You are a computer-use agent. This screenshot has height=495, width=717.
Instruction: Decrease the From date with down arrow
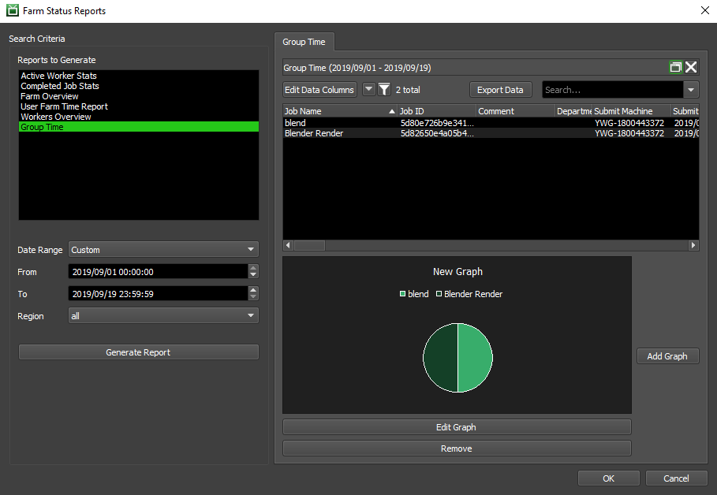coord(253,275)
